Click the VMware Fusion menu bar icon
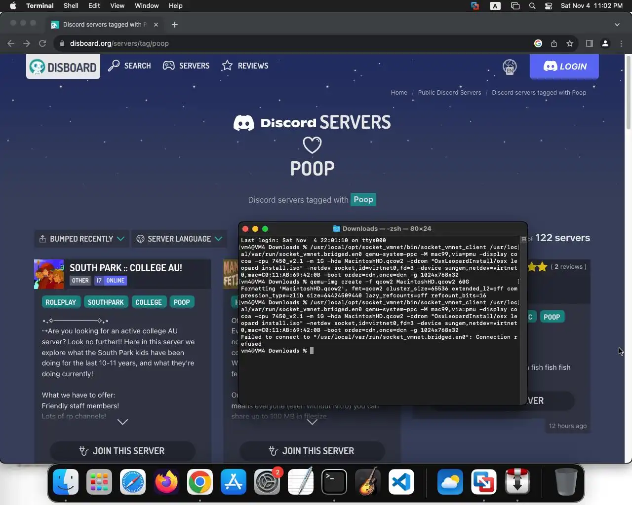Viewport: 632px width, 505px height. point(475,6)
